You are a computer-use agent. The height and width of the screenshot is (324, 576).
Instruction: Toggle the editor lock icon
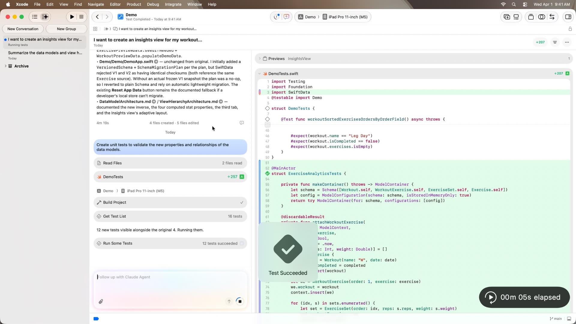(570, 29)
